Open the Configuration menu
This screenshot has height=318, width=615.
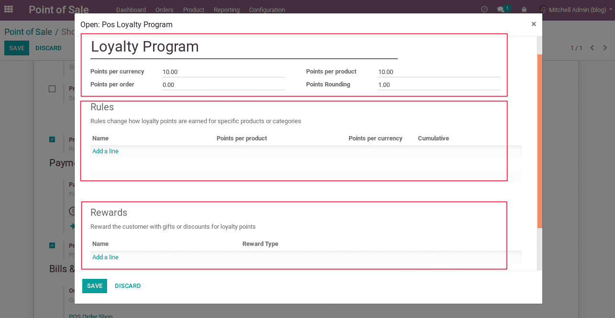click(267, 10)
